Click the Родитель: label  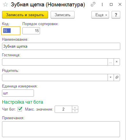pyautogui.click(x=11, y=71)
